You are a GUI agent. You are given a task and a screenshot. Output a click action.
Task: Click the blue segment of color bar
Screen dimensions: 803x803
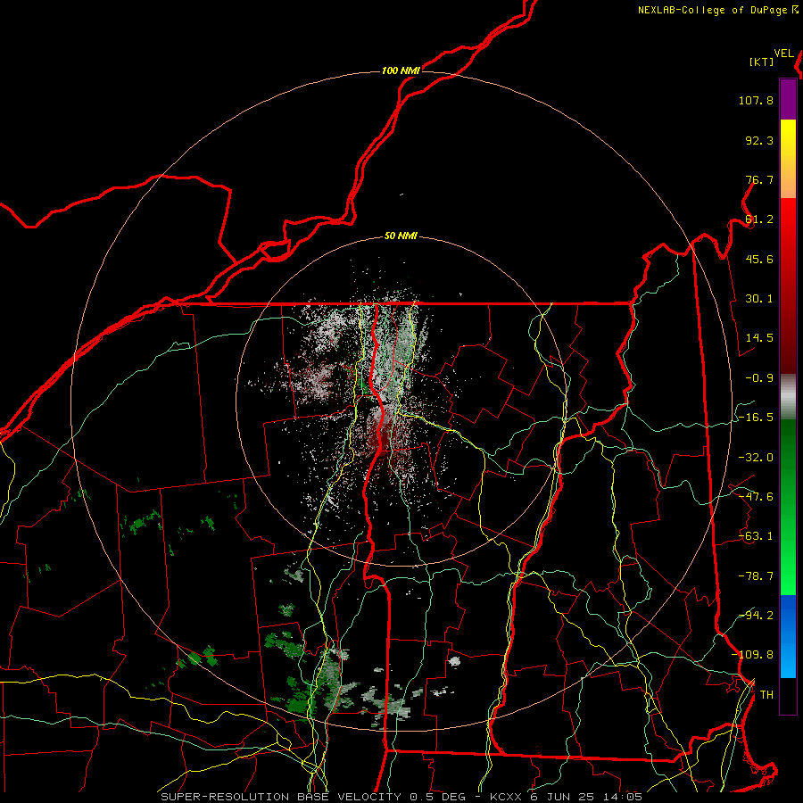(788, 636)
